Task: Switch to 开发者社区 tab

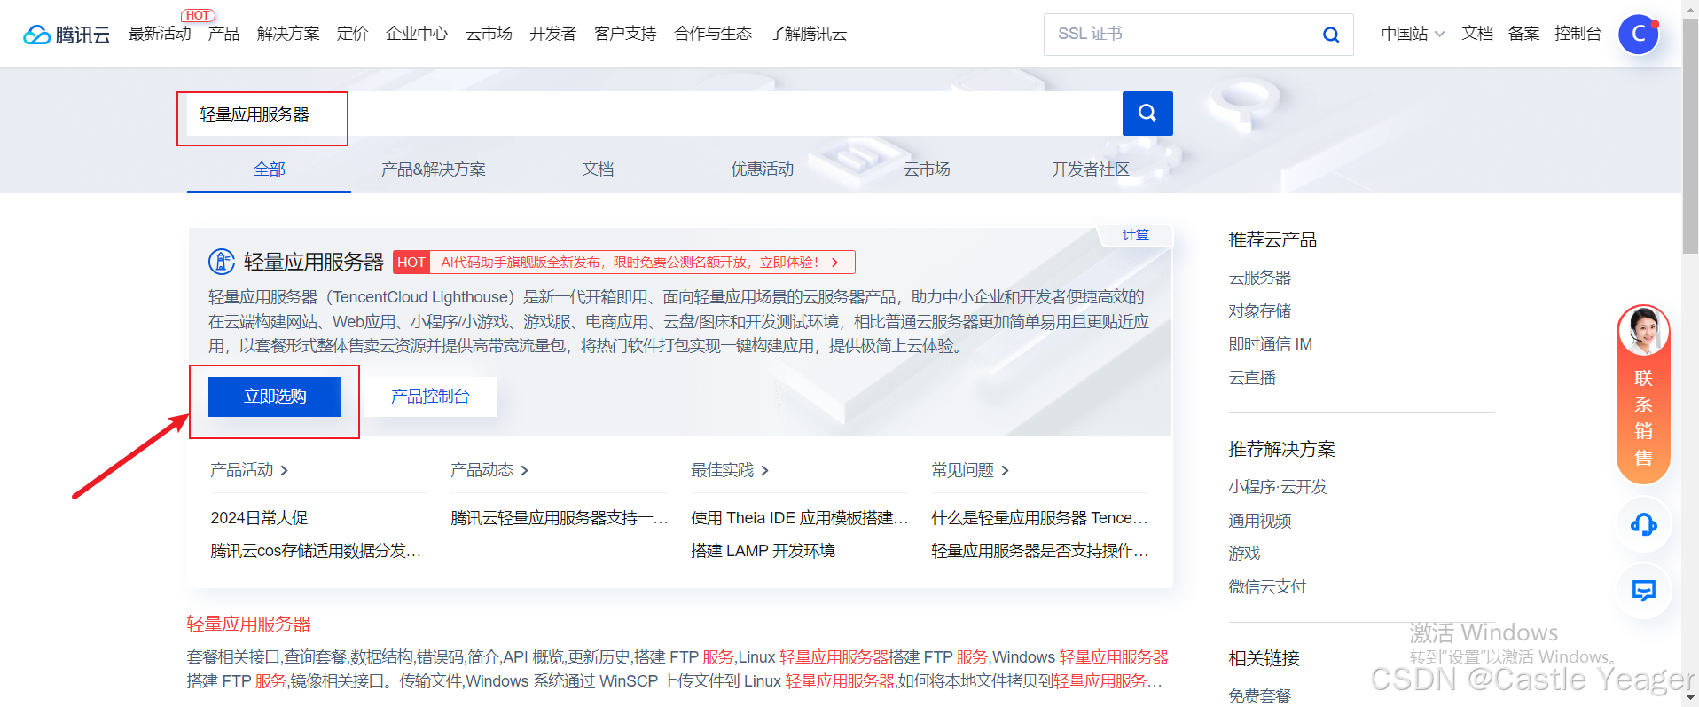Action: (x=1091, y=169)
